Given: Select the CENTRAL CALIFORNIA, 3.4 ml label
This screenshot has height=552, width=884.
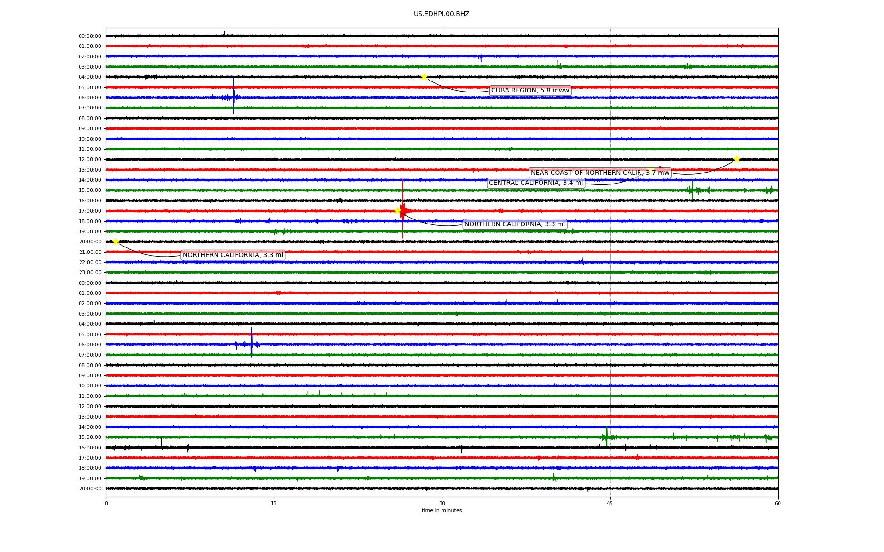Looking at the screenshot, I should point(535,183).
